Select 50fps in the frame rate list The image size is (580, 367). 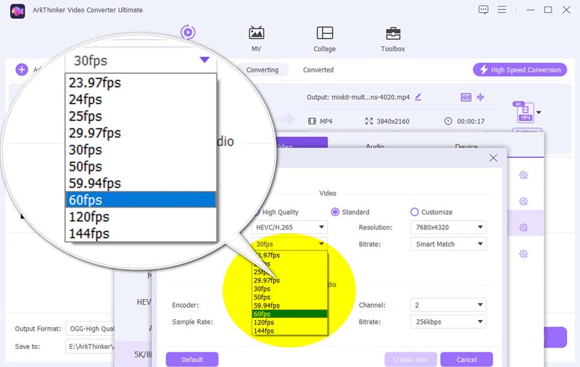point(289,298)
